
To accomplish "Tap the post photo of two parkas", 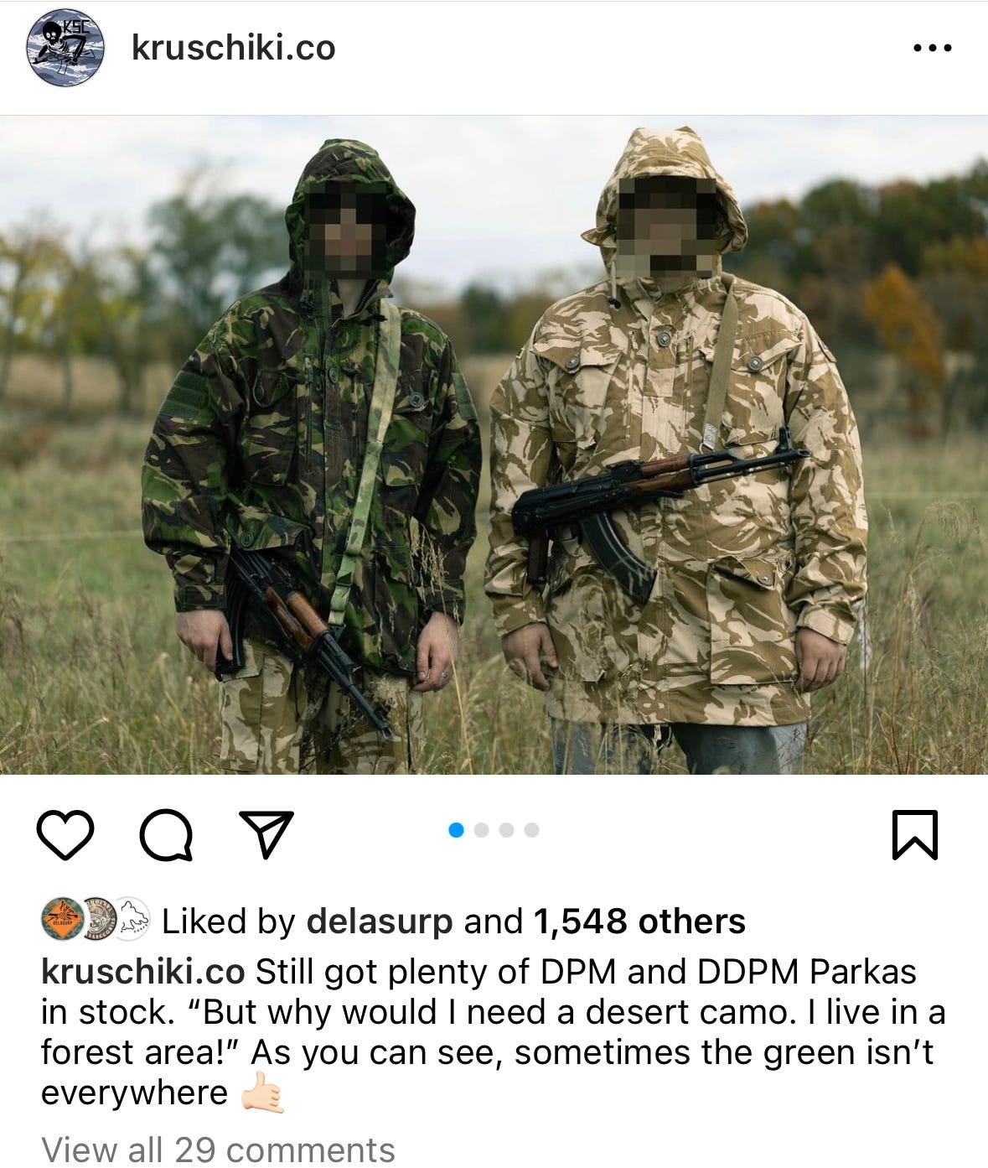I will 494,444.
